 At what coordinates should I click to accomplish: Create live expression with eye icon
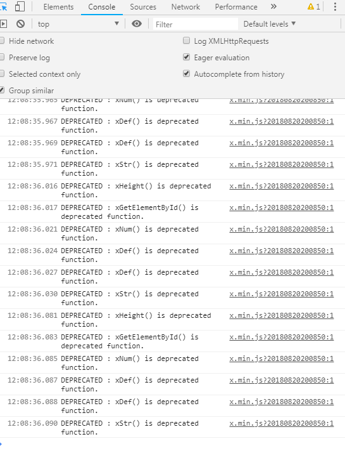(x=137, y=23)
